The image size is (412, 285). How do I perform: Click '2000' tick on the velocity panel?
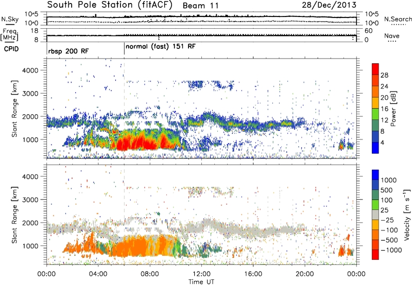click(30, 223)
